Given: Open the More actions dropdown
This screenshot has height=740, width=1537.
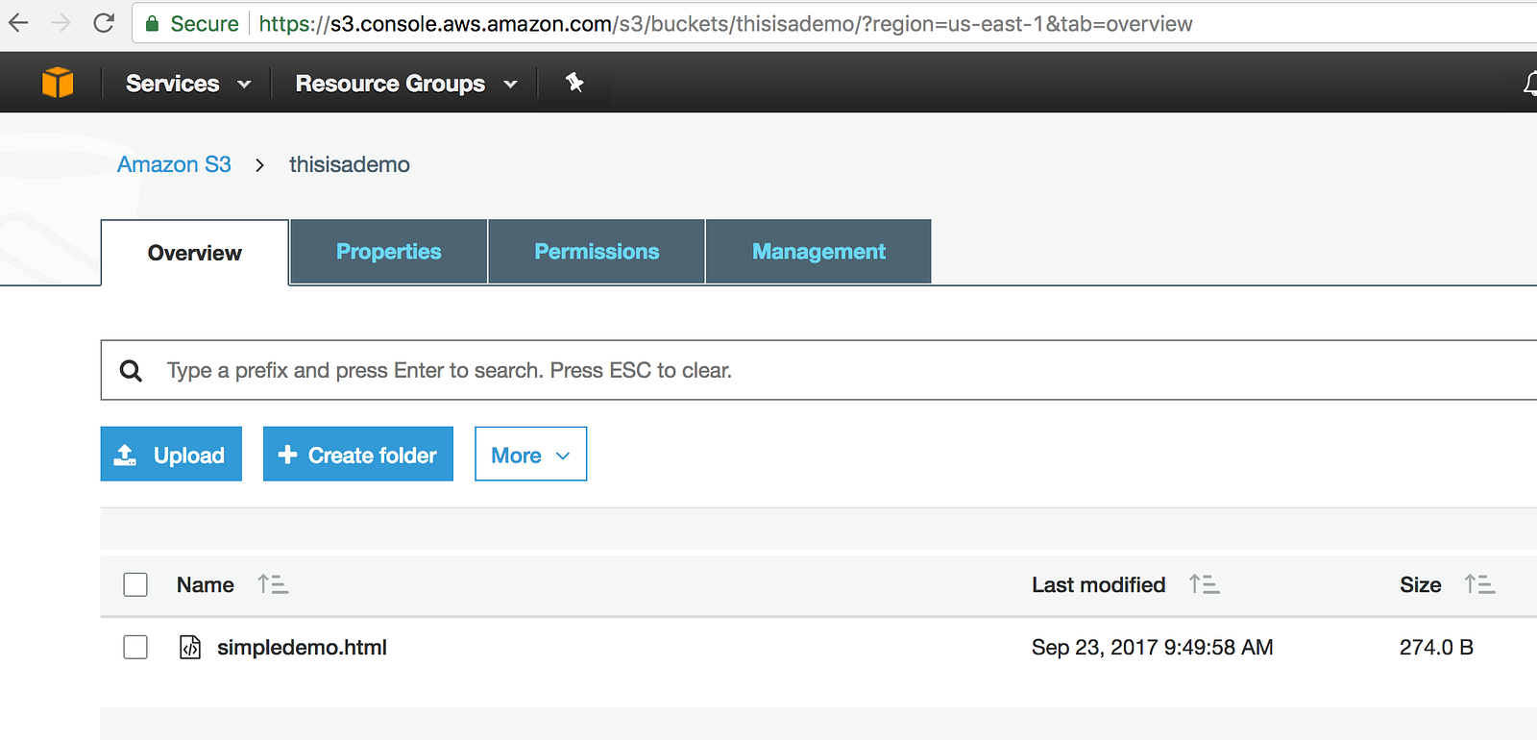Looking at the screenshot, I should [x=530, y=455].
